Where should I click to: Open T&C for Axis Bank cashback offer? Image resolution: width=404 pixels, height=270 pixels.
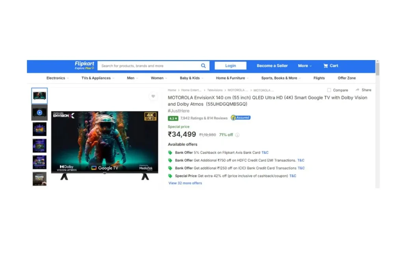pos(265,153)
